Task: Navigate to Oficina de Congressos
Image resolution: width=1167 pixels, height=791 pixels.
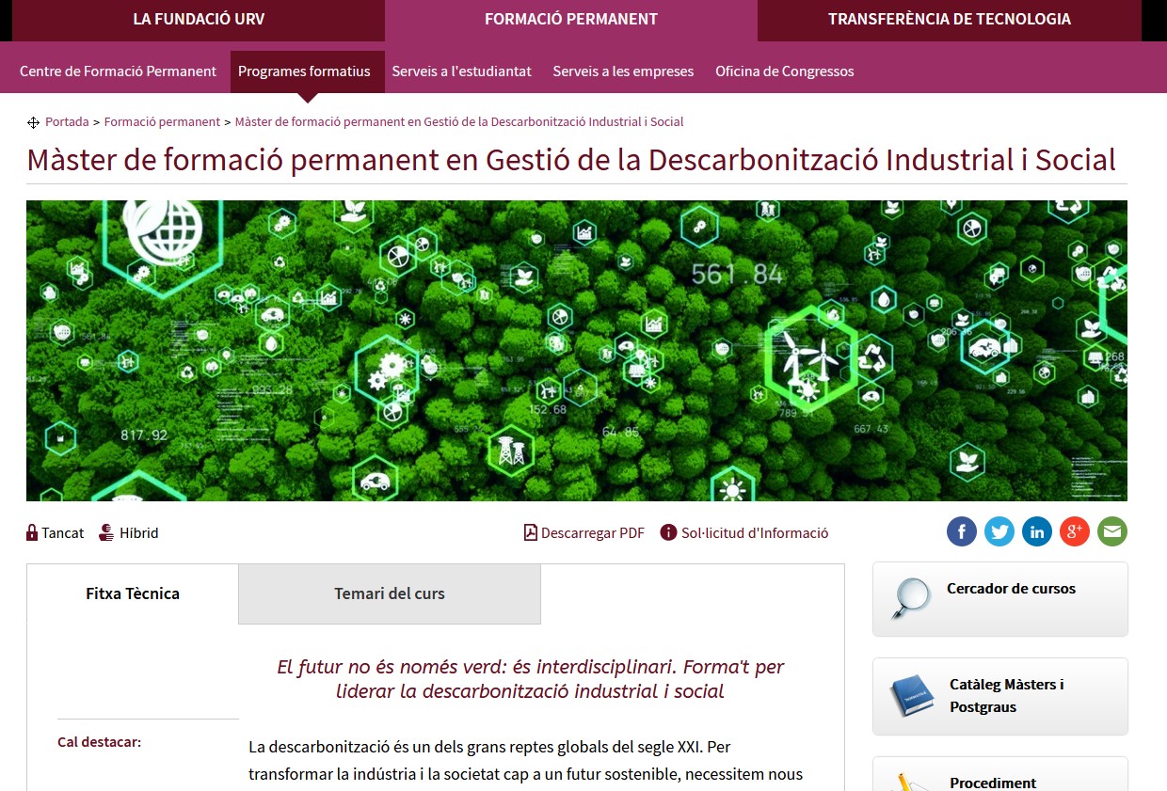Action: (784, 71)
